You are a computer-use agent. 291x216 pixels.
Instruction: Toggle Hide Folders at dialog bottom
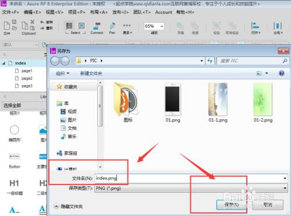tap(68, 206)
